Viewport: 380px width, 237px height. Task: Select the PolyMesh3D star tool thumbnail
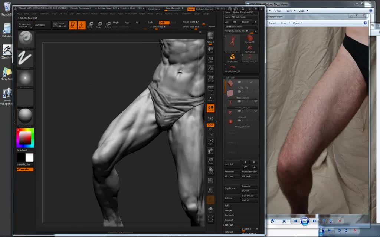(x=250, y=49)
